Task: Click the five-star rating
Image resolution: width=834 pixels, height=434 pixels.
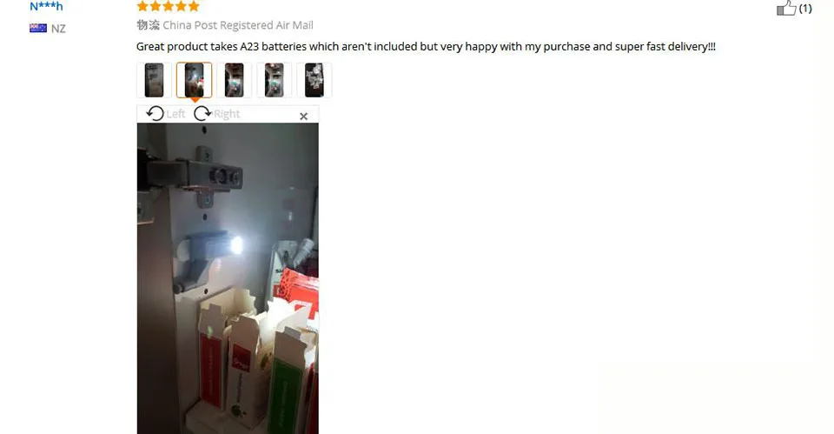Action: 168,6
